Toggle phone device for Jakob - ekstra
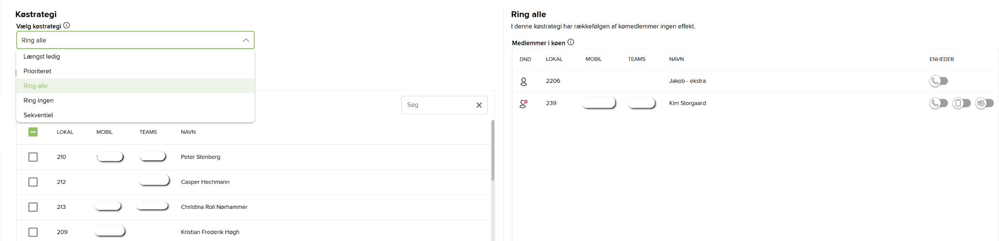Screen dimensions: 999x241 [938, 81]
